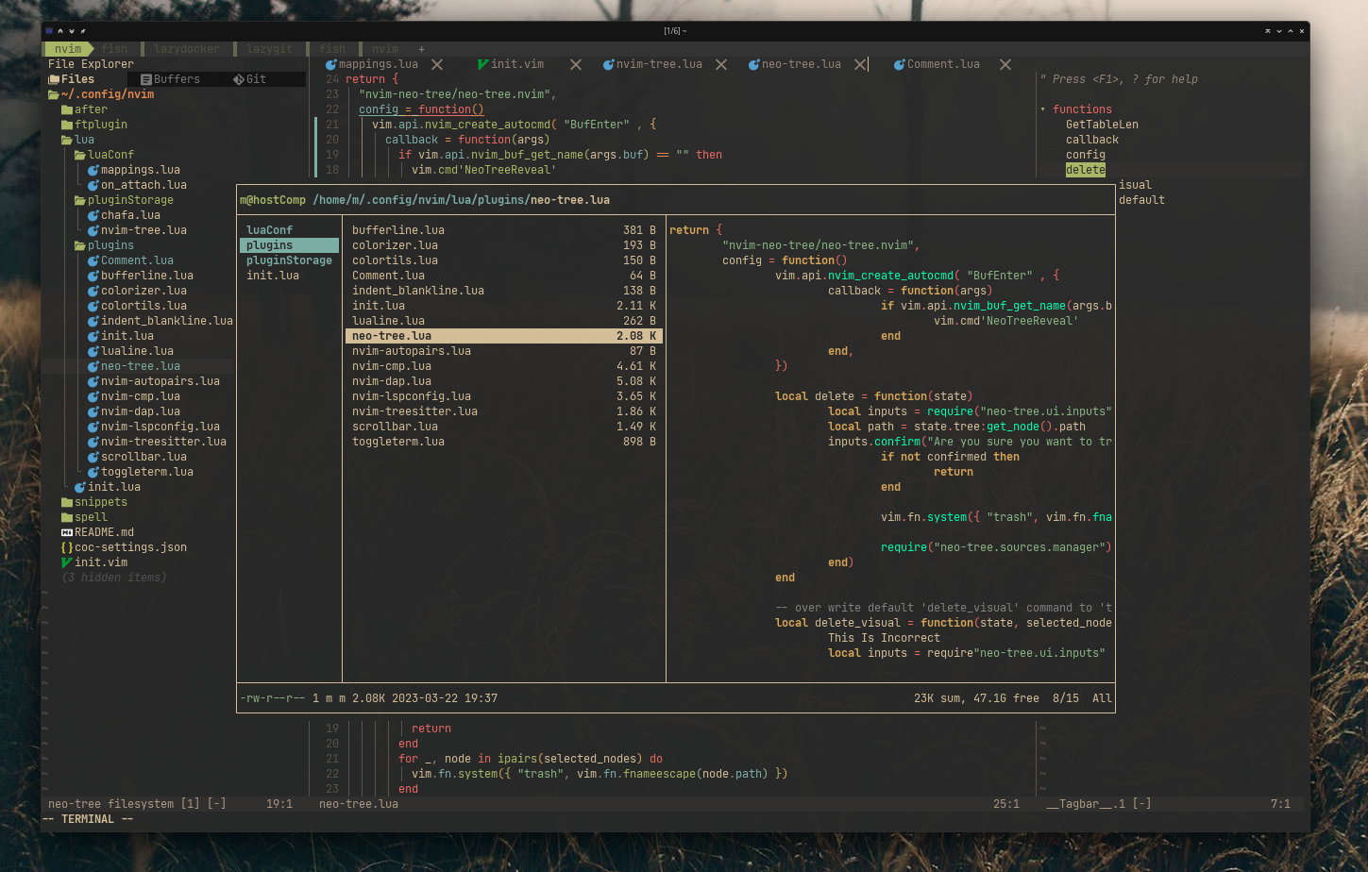Close the nvim-tree.lua buffer tab

(721, 64)
